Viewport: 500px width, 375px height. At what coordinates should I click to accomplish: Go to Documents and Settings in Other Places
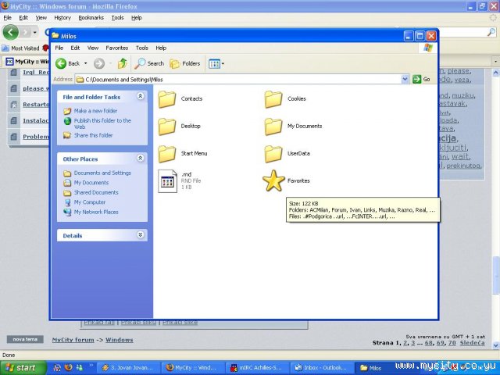pyautogui.click(x=102, y=173)
